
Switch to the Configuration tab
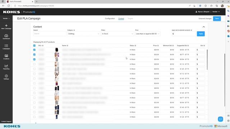click(x=110, y=19)
